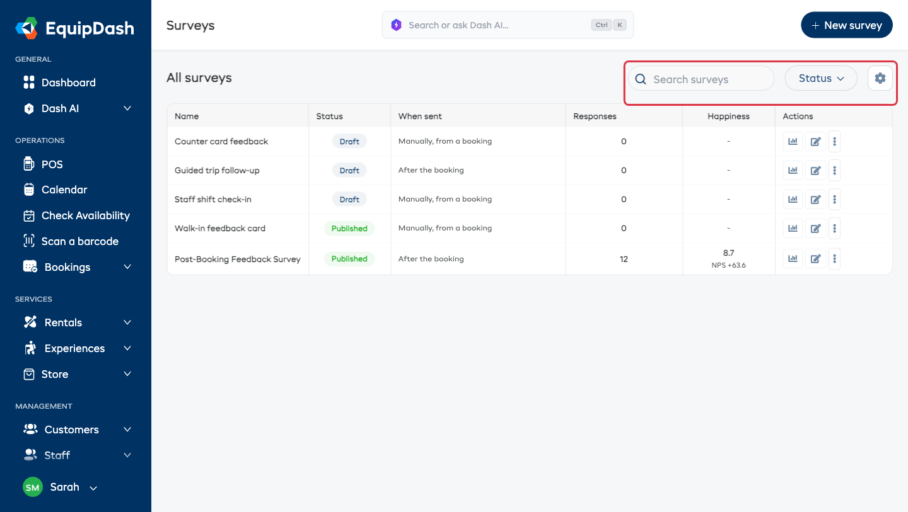This screenshot has height=512, width=908.
Task: Edit the Staff shift check-in survey
Action: pyautogui.click(x=815, y=200)
